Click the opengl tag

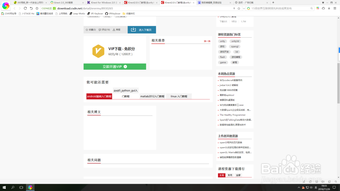(x=235, y=46)
